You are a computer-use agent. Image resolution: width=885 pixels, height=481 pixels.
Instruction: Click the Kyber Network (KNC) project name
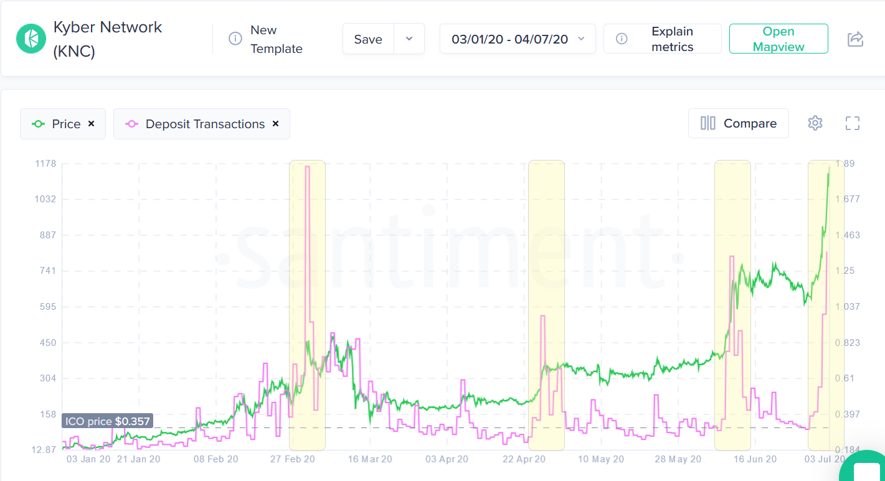click(108, 39)
